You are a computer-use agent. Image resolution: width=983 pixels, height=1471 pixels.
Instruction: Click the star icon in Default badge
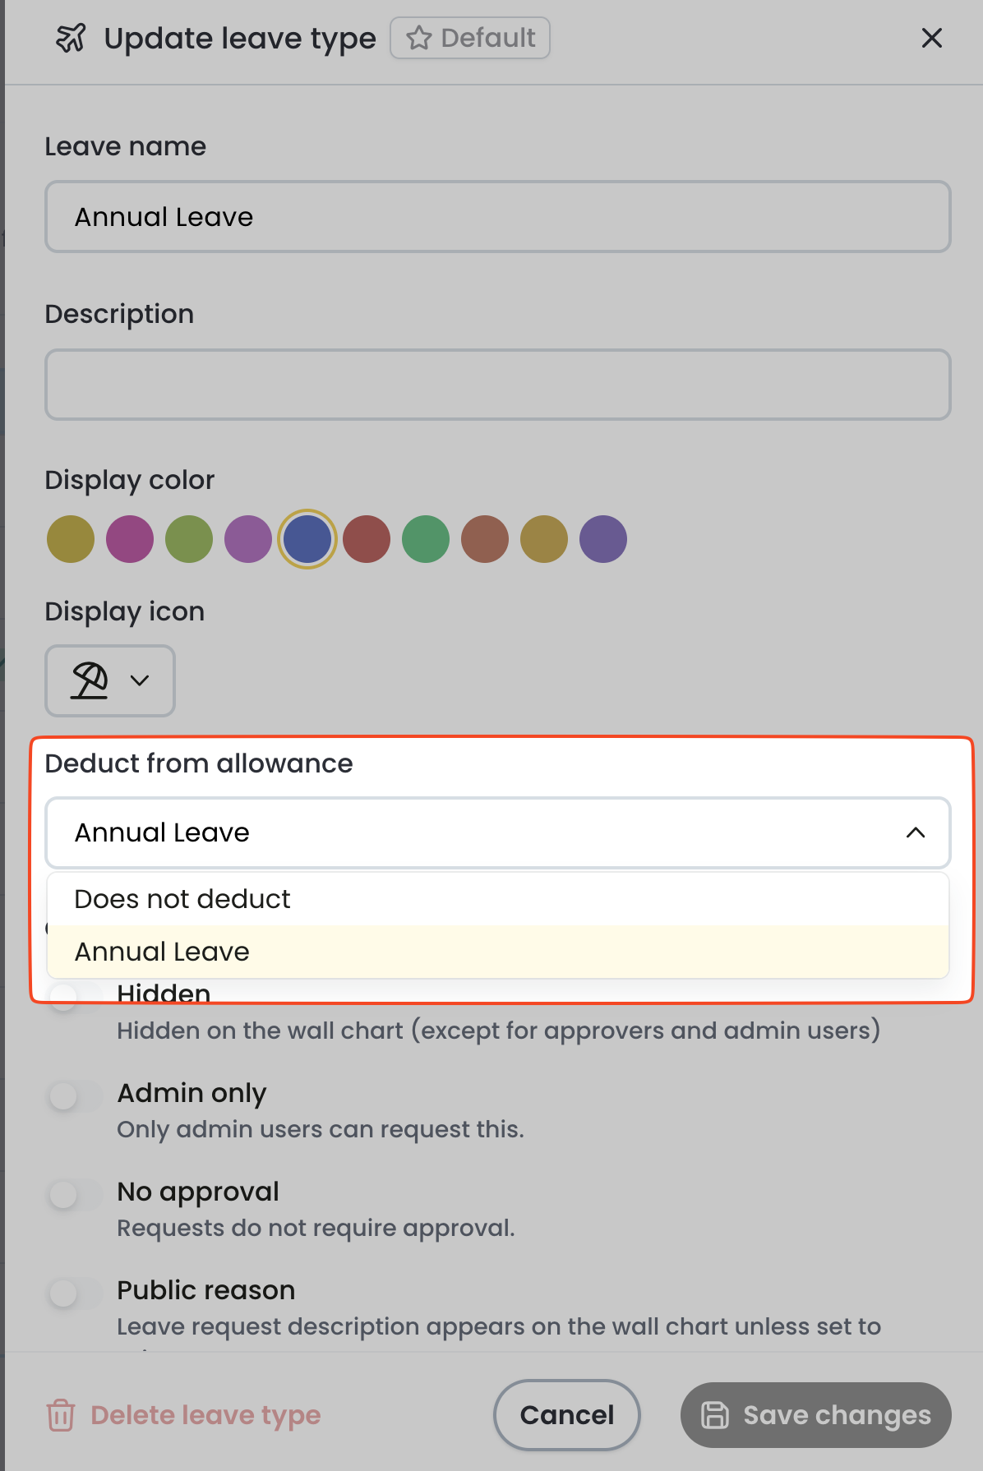click(419, 38)
